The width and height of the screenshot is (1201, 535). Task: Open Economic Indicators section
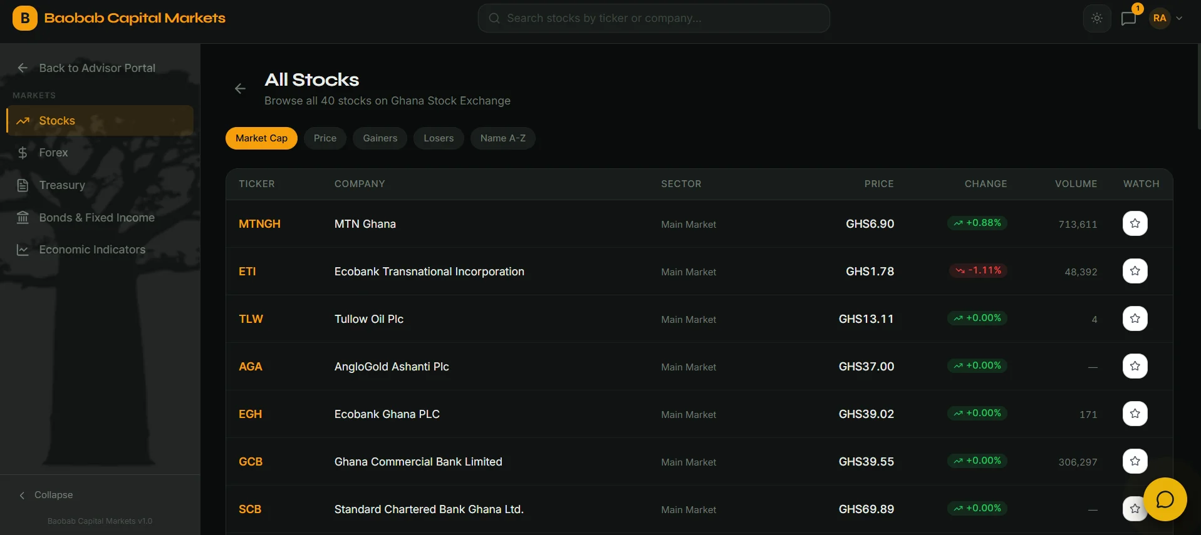click(100, 250)
